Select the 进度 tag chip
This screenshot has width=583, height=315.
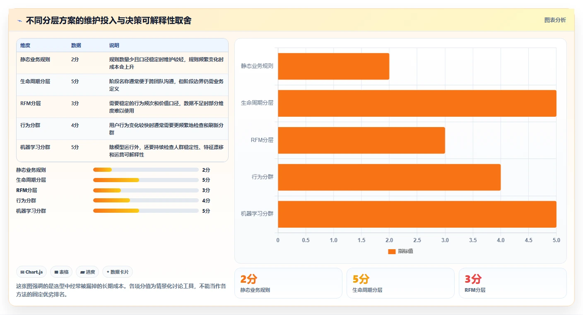click(x=87, y=272)
